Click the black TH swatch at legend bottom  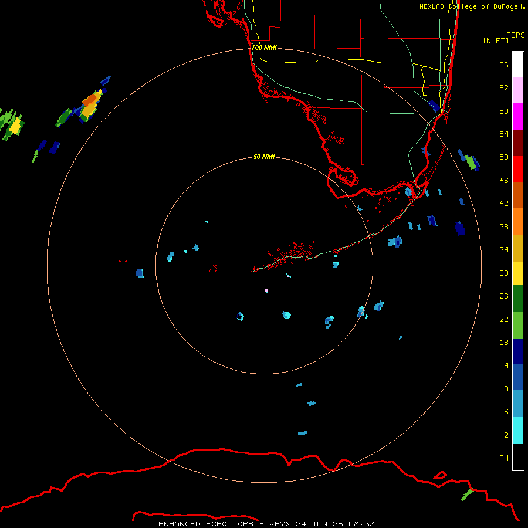click(x=518, y=456)
